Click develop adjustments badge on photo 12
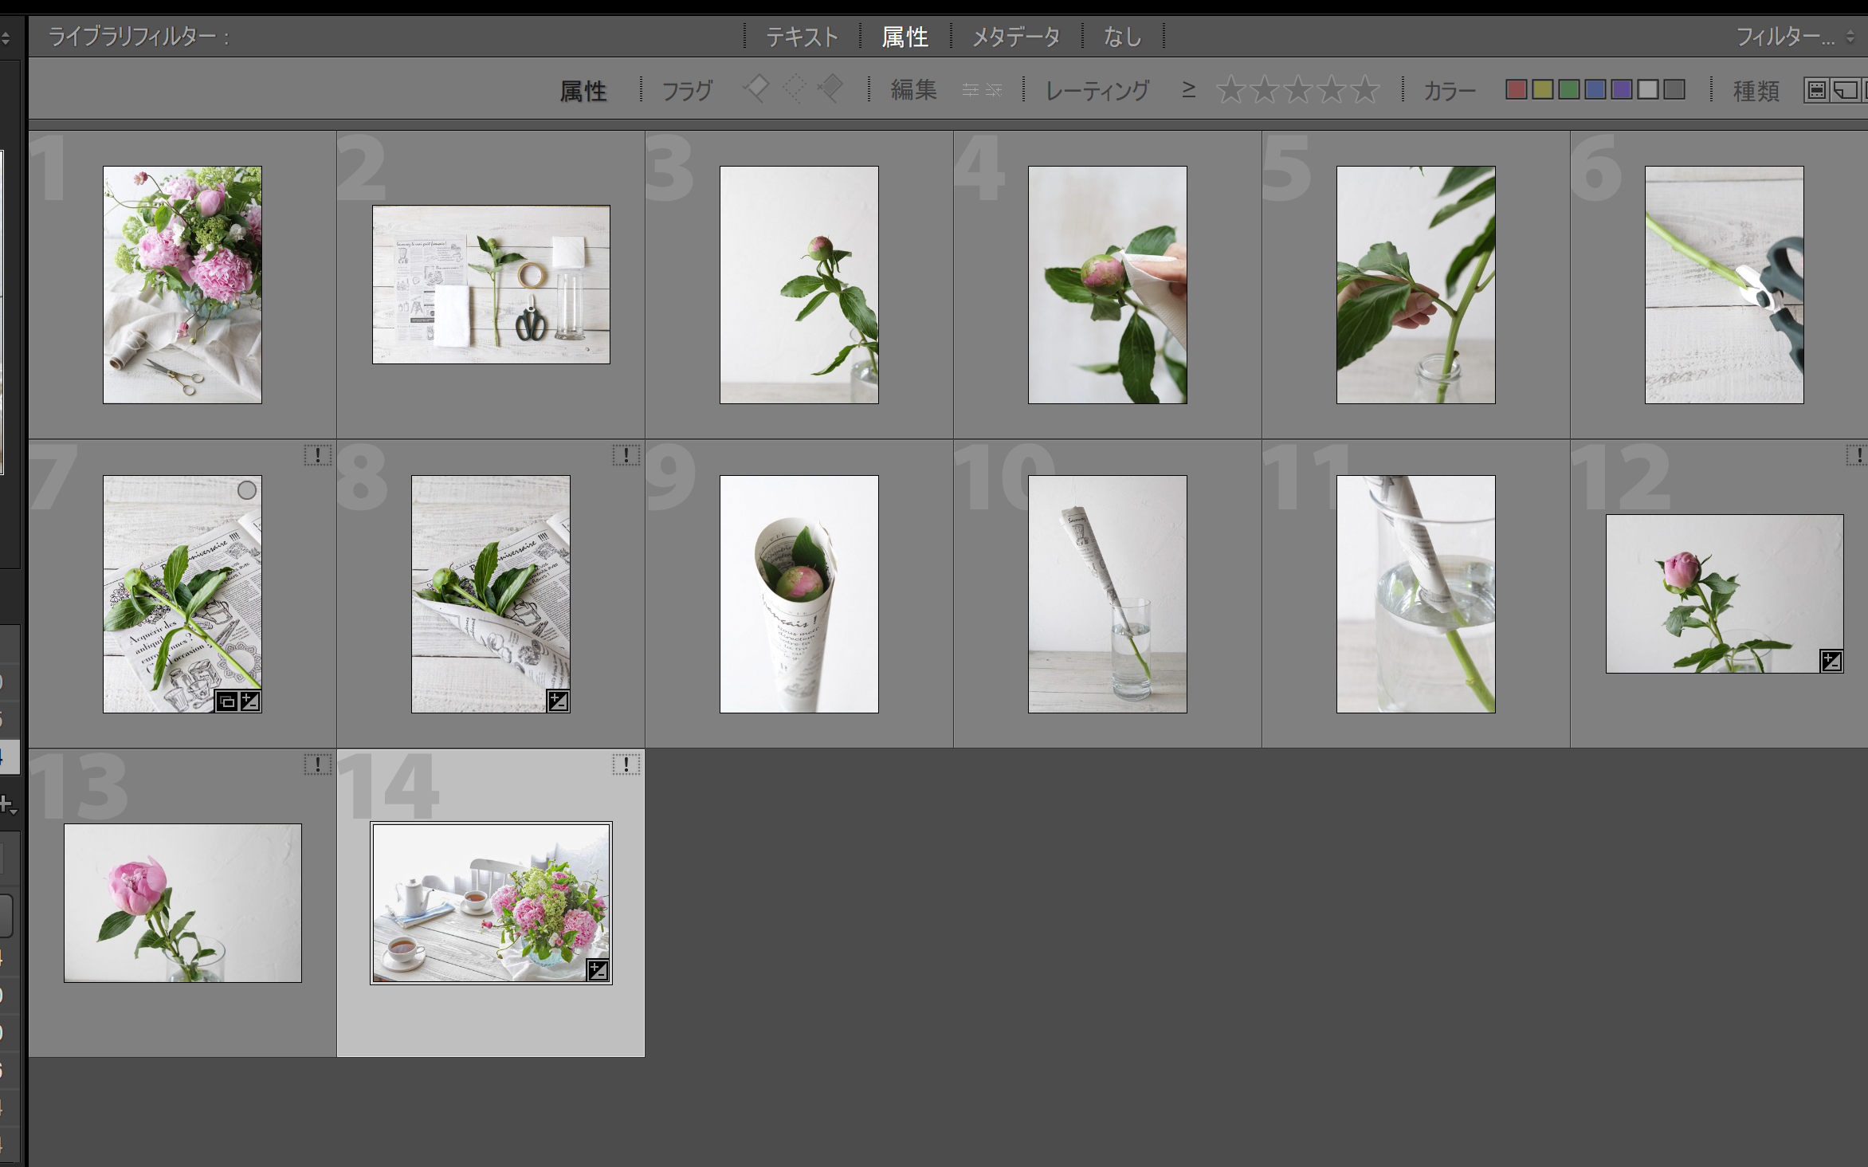1868x1167 pixels. (x=1831, y=661)
